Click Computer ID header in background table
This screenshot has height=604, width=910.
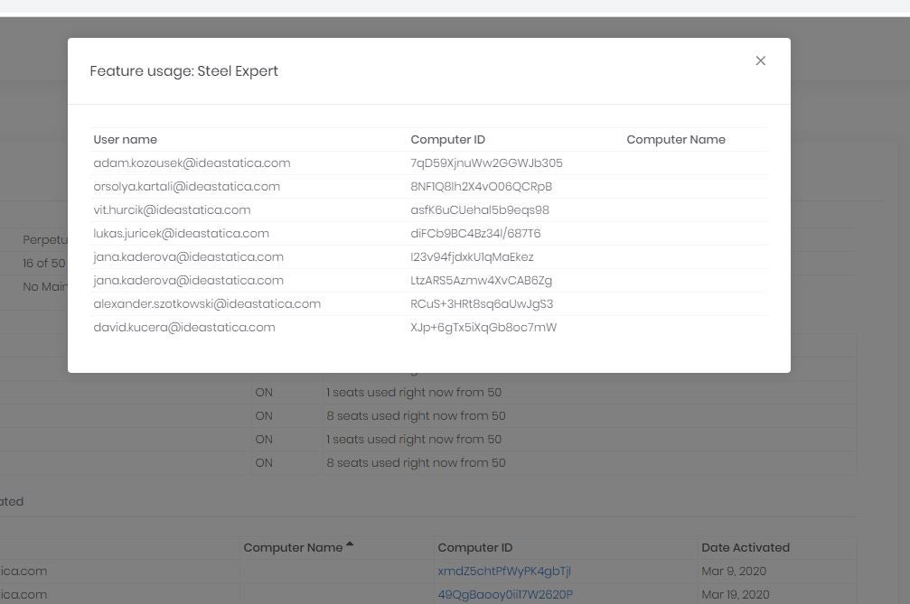point(474,547)
